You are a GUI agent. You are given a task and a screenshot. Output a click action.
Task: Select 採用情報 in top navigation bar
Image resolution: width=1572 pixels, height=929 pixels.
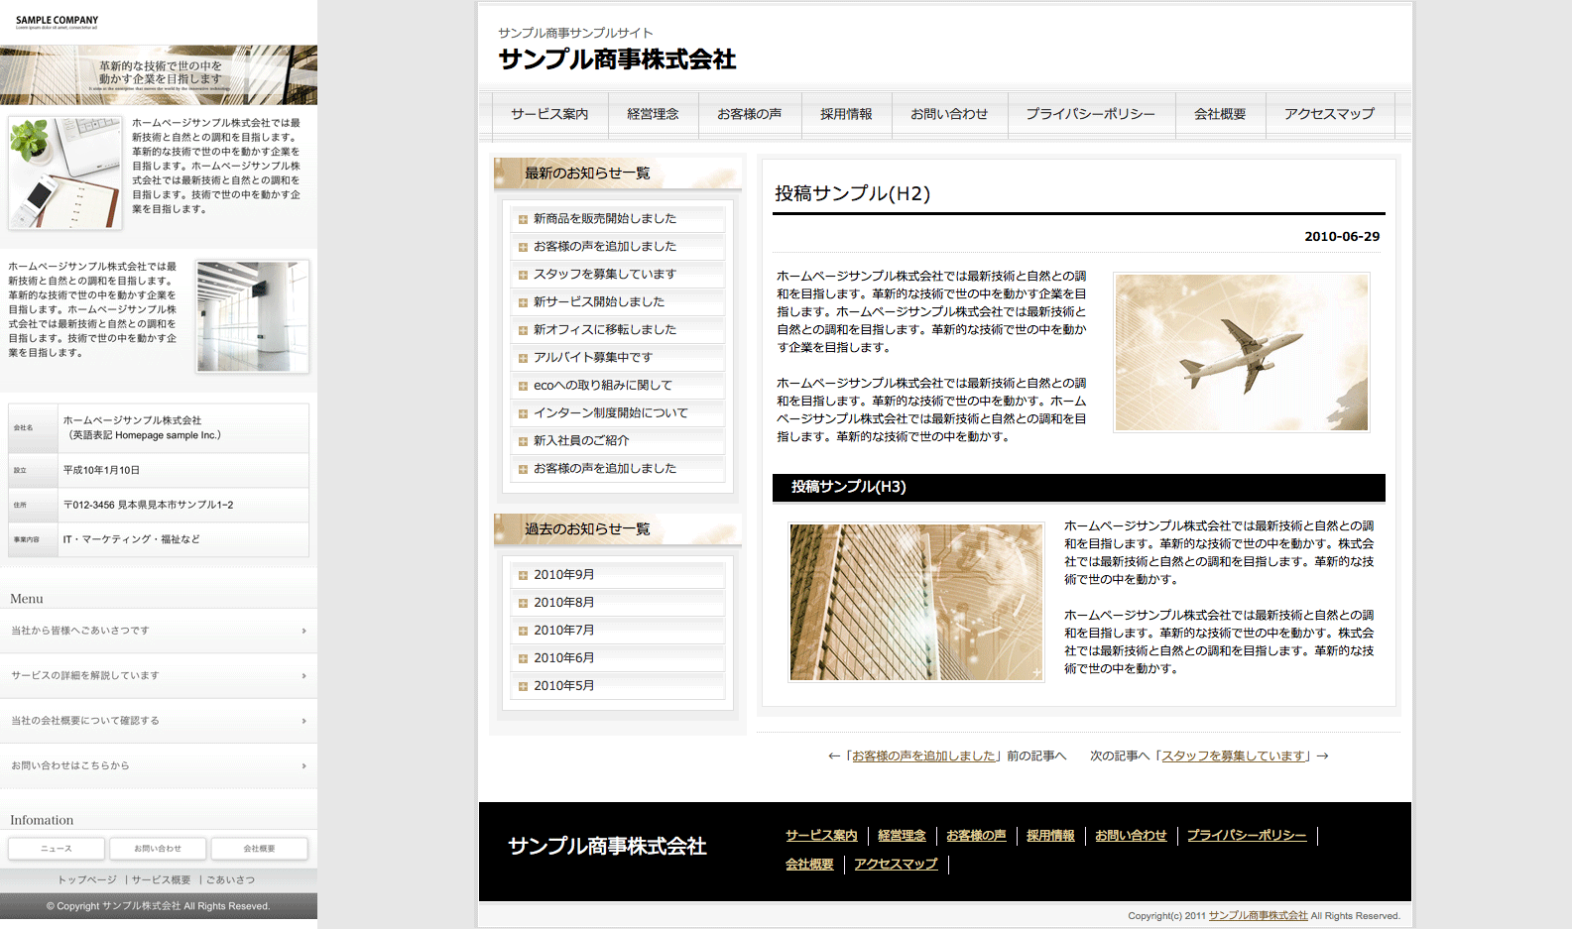click(846, 114)
